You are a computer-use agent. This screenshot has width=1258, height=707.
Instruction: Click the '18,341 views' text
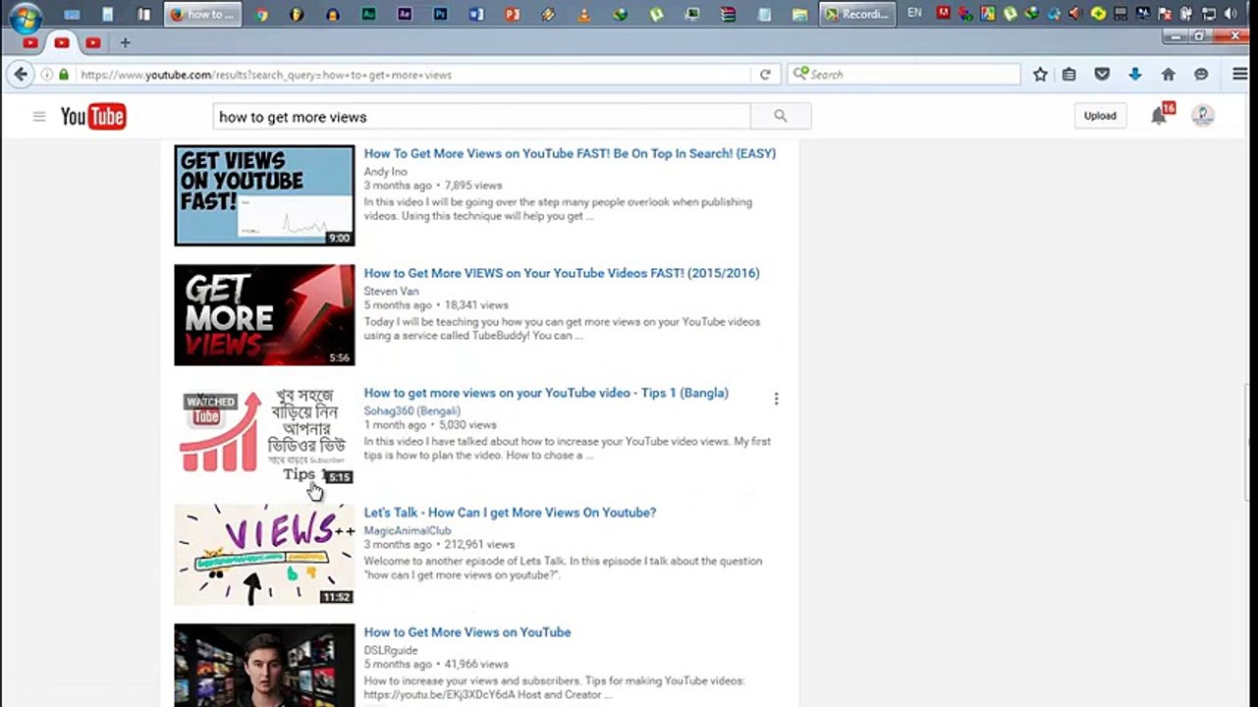pos(476,305)
